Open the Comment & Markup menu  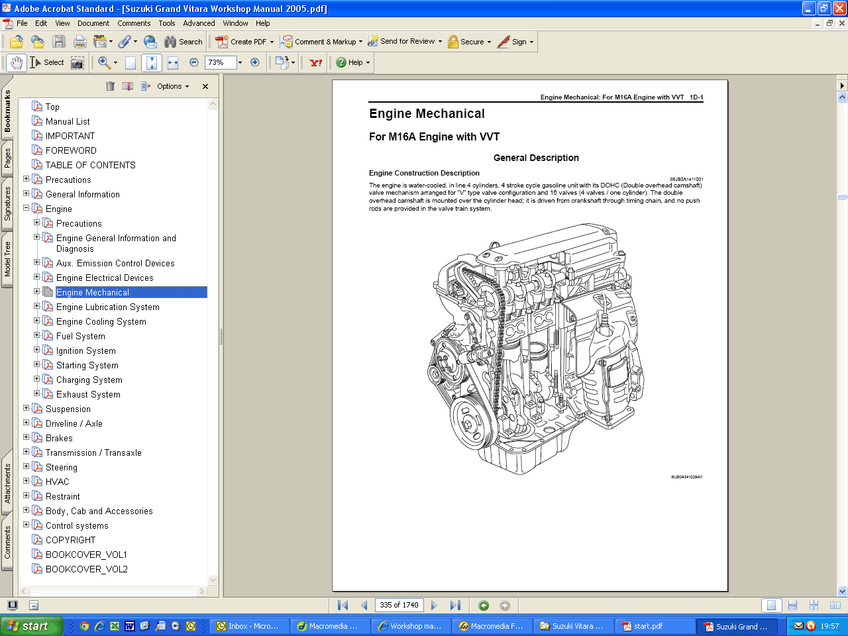click(321, 42)
